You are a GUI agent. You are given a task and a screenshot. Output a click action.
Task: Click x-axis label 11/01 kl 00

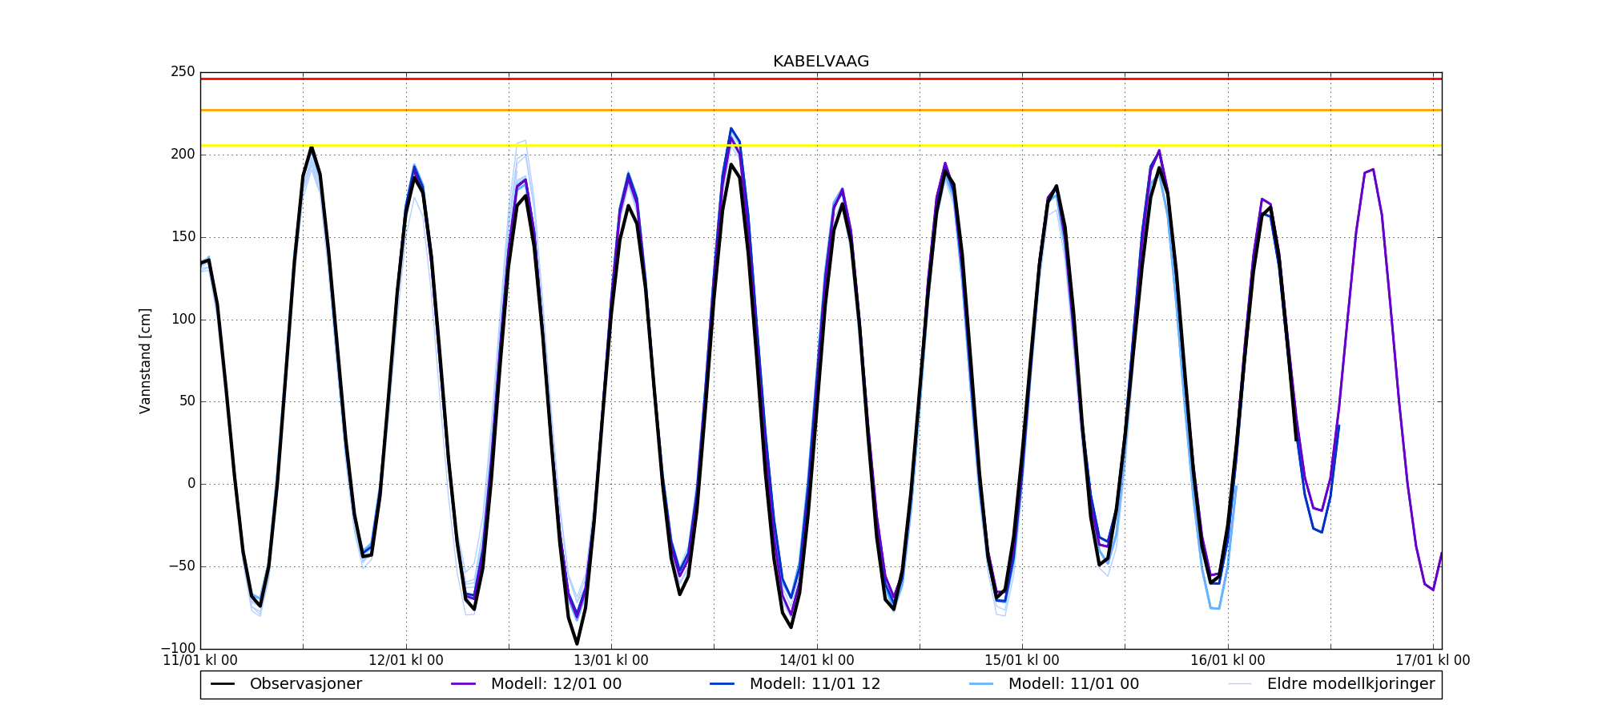[200, 661]
